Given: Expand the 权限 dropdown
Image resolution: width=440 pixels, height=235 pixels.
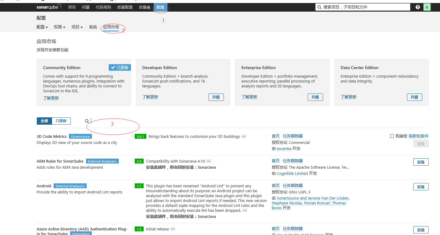Looking at the screenshot, I should [60, 27].
